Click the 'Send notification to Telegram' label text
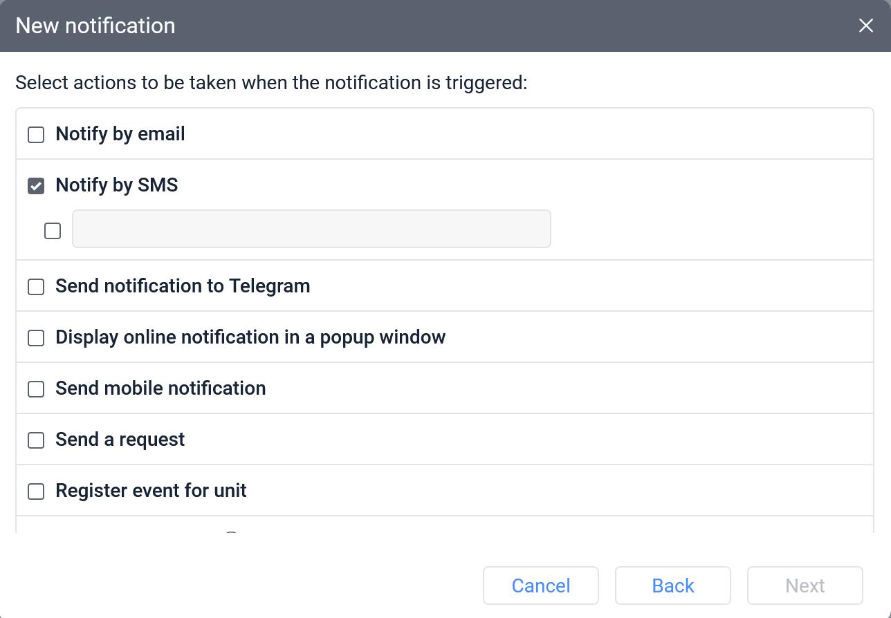Image resolution: width=891 pixels, height=618 pixels. coord(183,285)
